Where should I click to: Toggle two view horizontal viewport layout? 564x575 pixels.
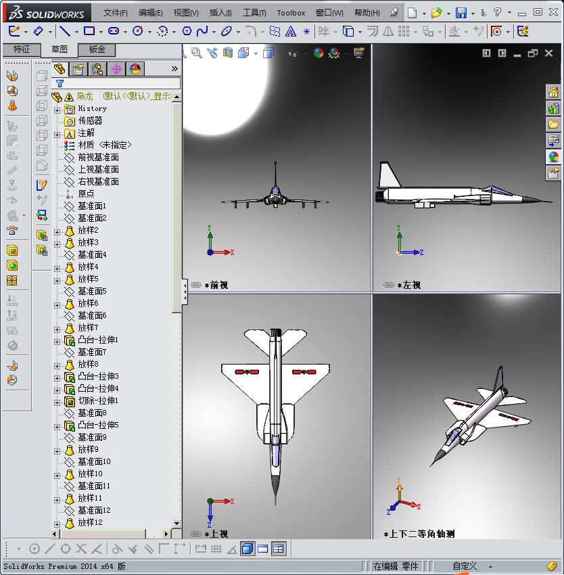click(263, 549)
